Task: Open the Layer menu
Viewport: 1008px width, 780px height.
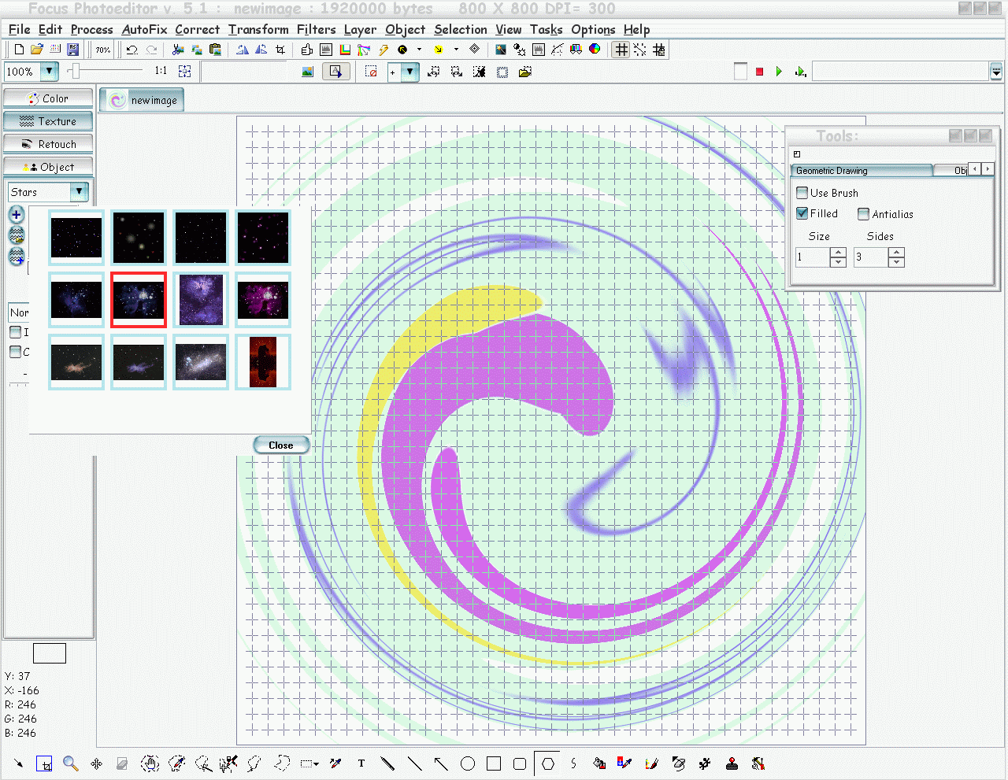Action: point(360,29)
